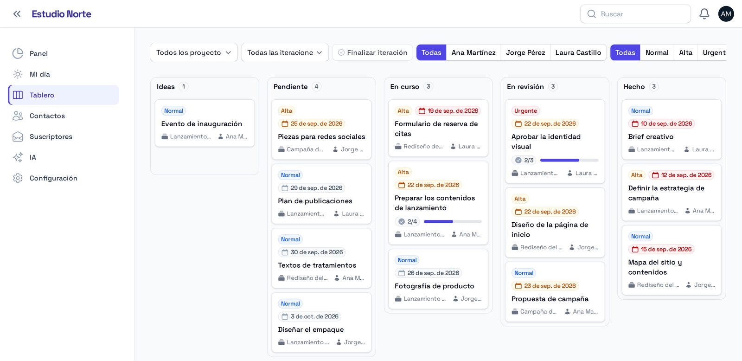Select the Todas priority filter

(x=625, y=52)
